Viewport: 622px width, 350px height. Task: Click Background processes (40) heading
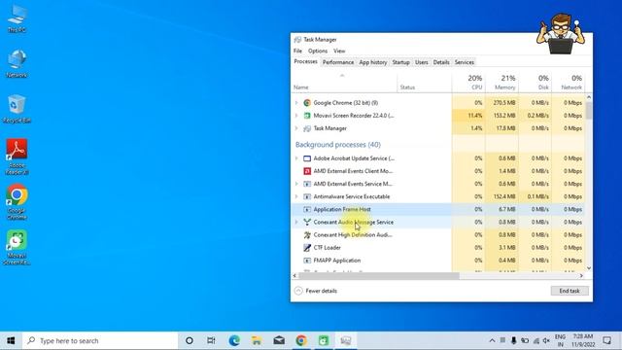pos(338,145)
